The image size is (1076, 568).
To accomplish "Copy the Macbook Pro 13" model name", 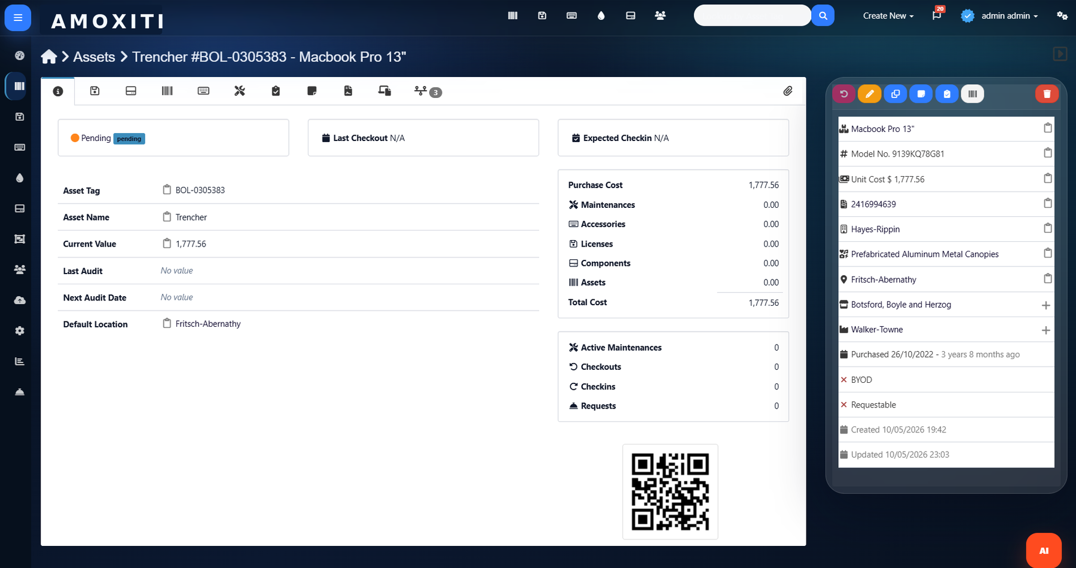I will [1047, 128].
